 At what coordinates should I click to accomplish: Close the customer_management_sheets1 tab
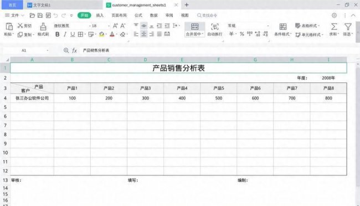click(x=176, y=5)
